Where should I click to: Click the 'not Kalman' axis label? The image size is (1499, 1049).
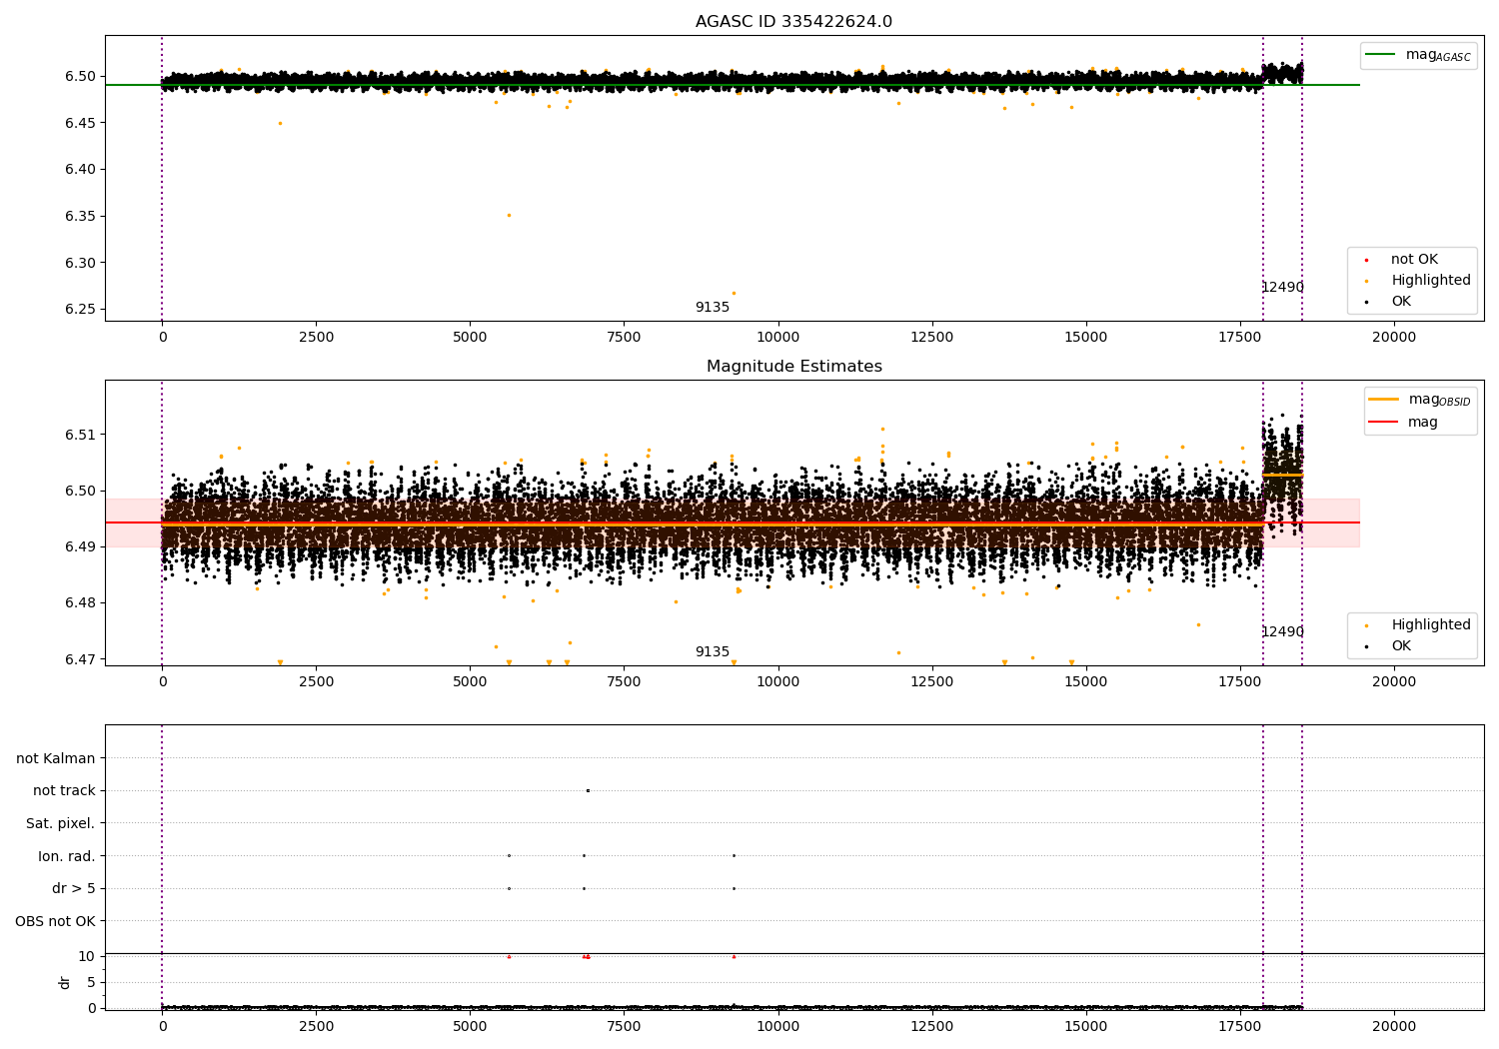tap(56, 758)
